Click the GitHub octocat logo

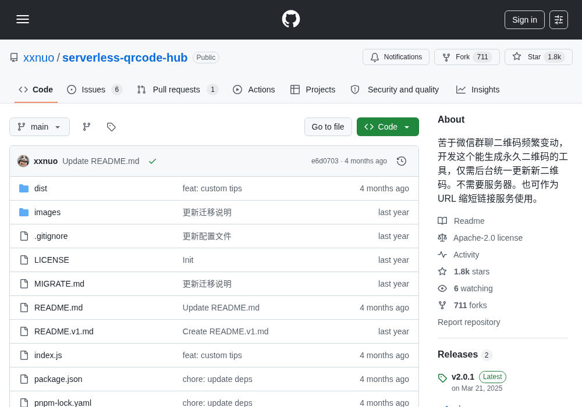pos(291,19)
